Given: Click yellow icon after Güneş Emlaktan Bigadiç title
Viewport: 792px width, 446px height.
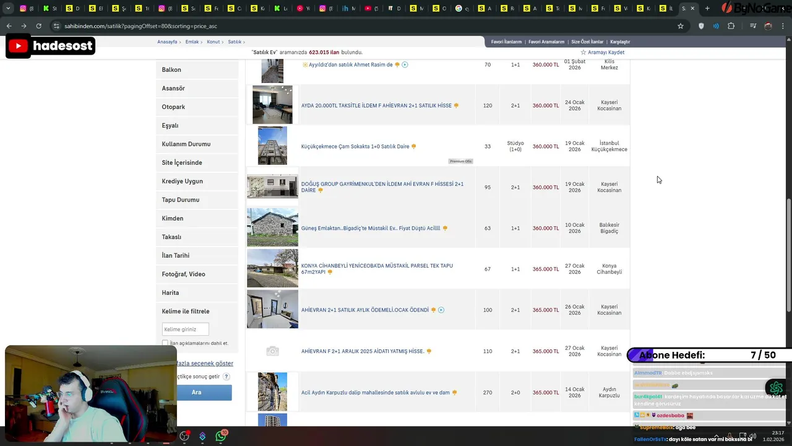Looking at the screenshot, I should point(445,229).
